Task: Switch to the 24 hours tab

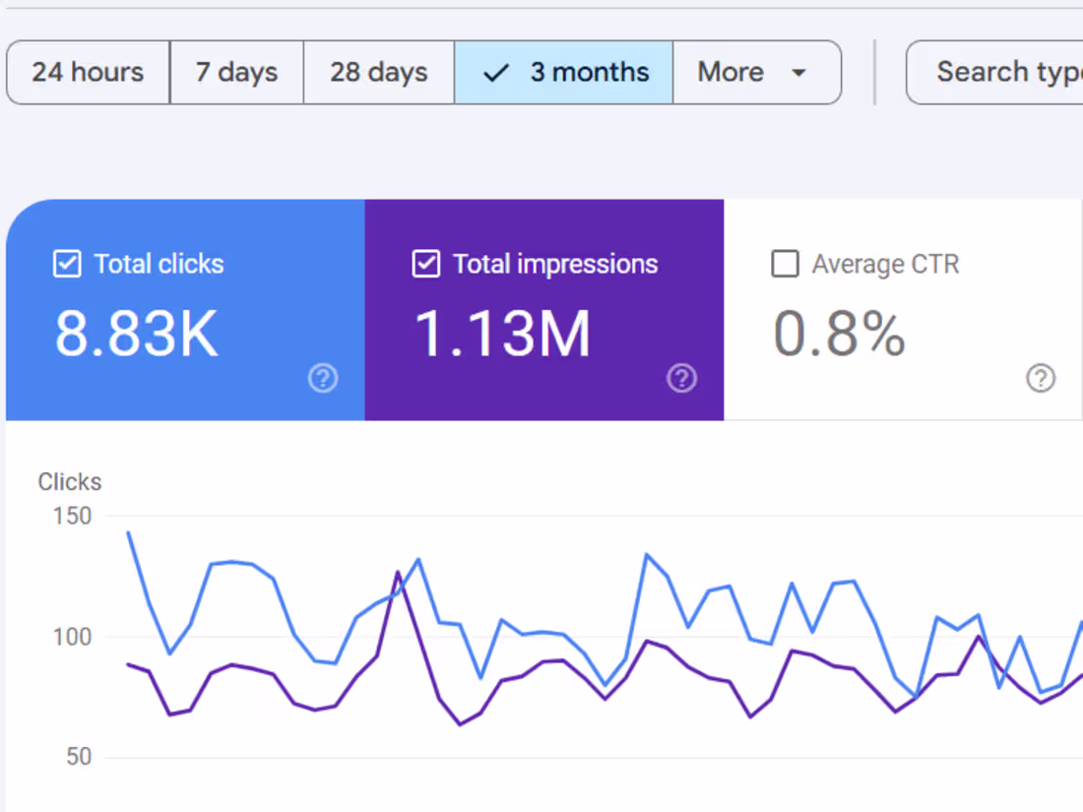Action: pyautogui.click(x=88, y=72)
